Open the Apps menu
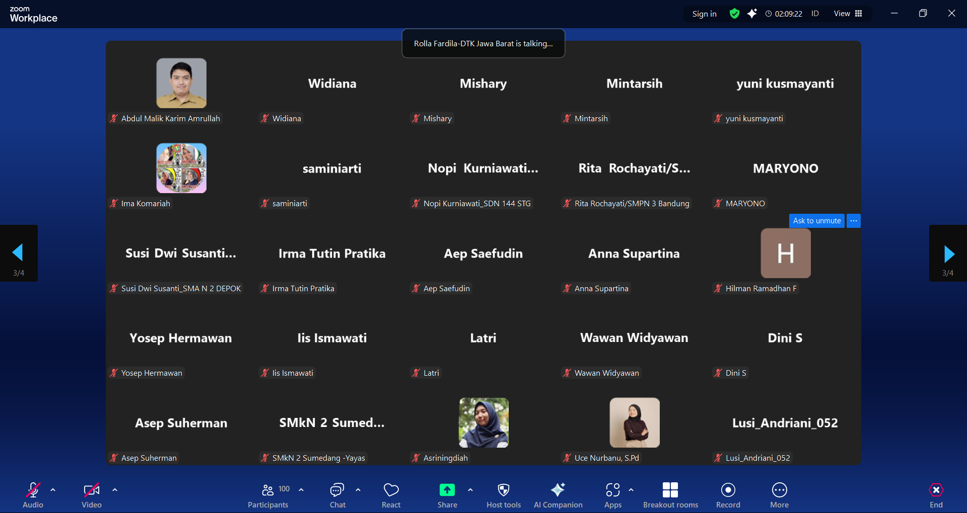This screenshot has width=967, height=513. 613,495
